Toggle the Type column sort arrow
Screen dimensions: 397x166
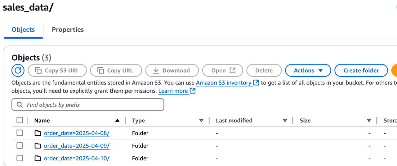click(x=201, y=120)
